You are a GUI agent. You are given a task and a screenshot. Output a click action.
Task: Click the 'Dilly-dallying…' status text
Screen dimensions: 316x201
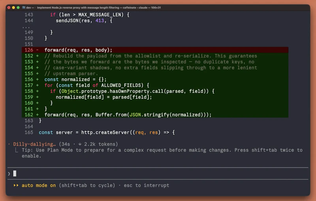pos(34,144)
